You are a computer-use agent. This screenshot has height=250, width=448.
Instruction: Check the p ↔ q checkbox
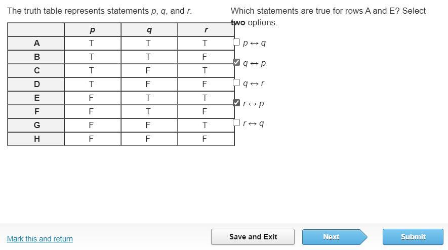coord(236,43)
